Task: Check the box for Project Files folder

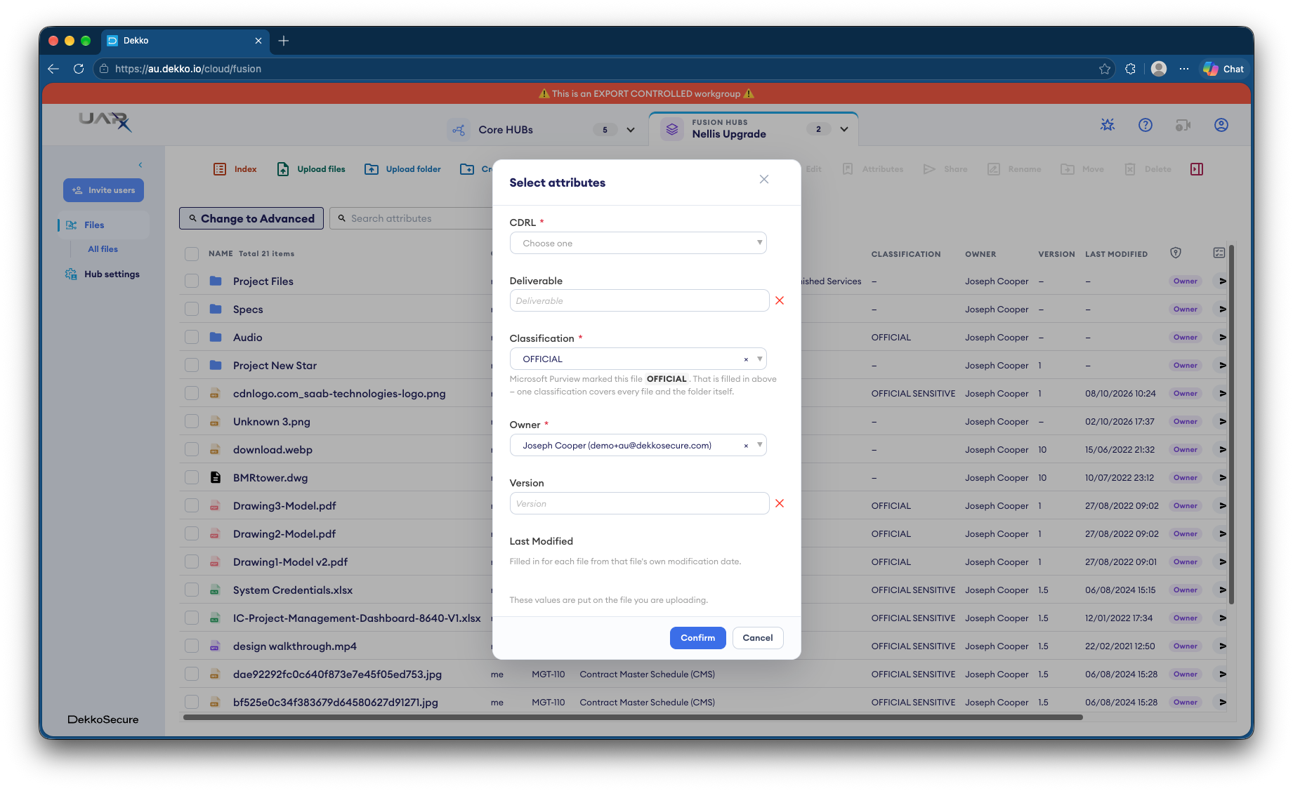Action: tap(192, 281)
